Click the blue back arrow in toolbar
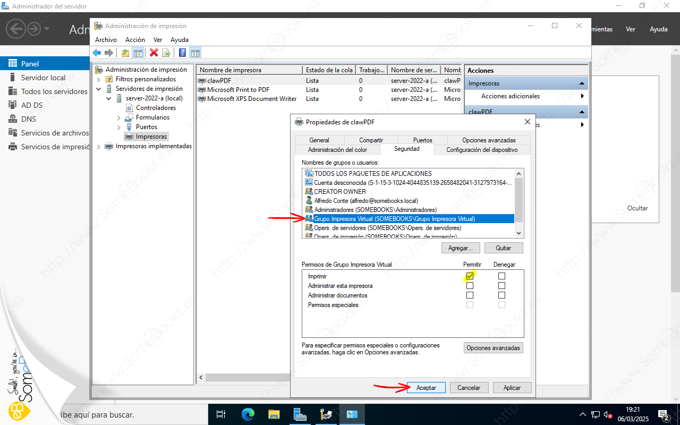The height and width of the screenshot is (425, 680). point(97,53)
